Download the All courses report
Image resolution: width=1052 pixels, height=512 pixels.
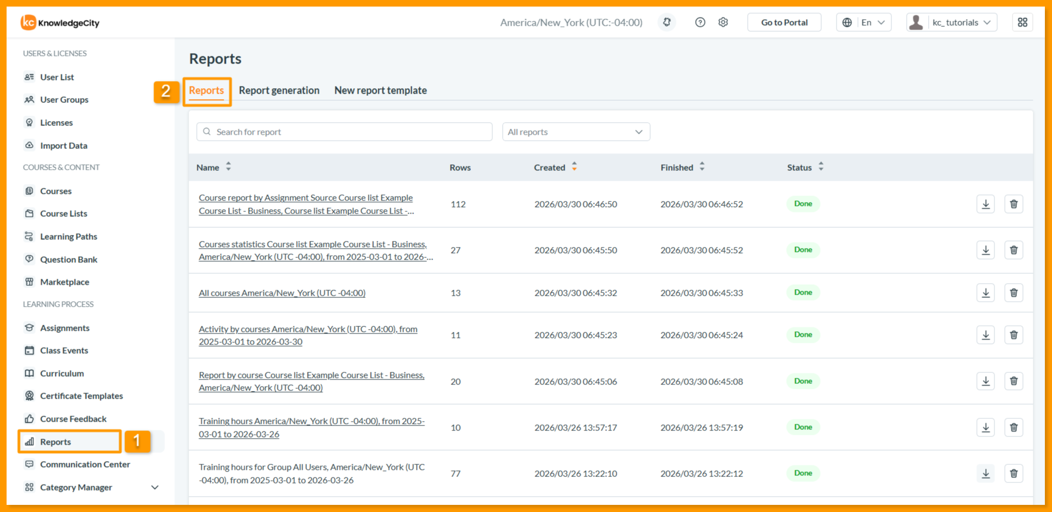986,293
